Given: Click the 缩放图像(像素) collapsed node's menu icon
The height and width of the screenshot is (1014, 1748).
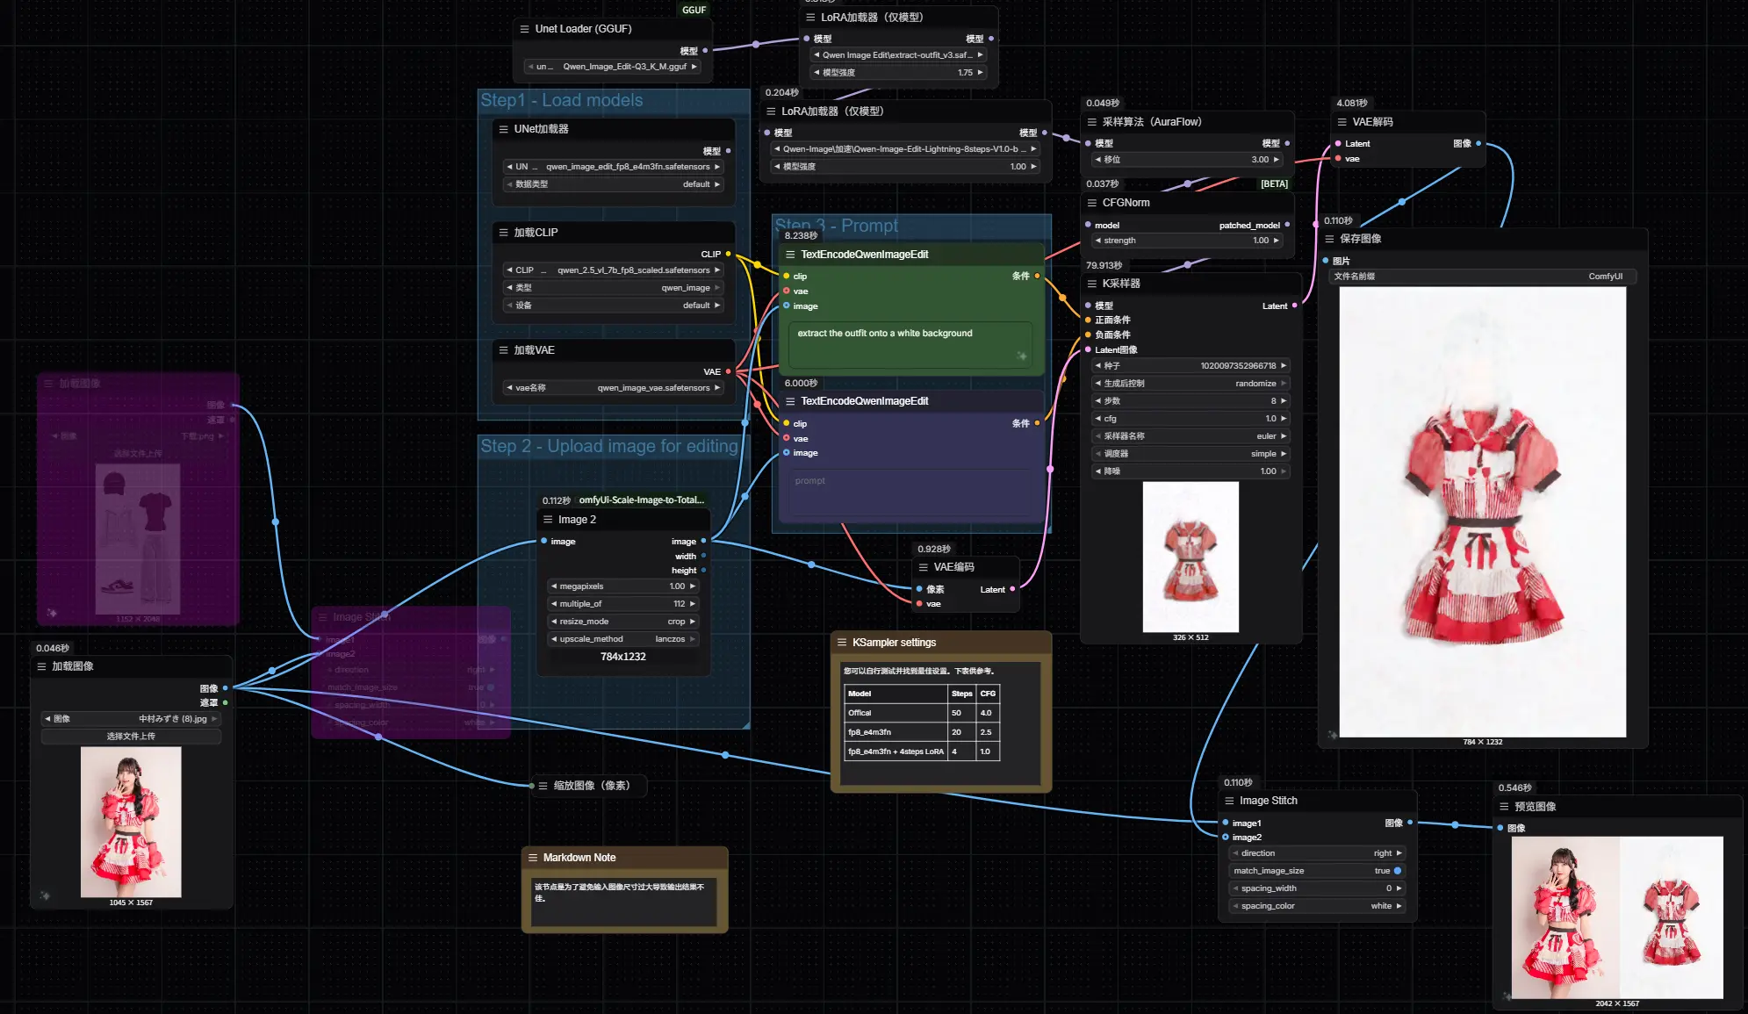Looking at the screenshot, I should click(543, 786).
